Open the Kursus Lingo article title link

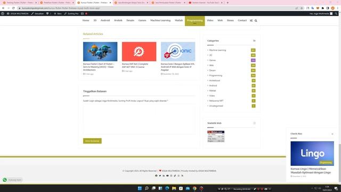311,171
